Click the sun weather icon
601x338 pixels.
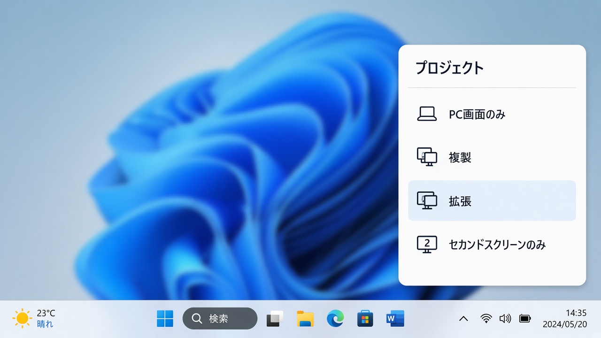(x=23, y=319)
